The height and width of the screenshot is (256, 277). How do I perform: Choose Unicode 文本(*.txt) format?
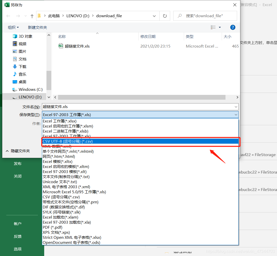(x=140, y=182)
